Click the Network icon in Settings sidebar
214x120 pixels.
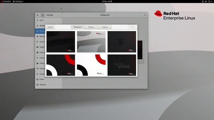37,85
